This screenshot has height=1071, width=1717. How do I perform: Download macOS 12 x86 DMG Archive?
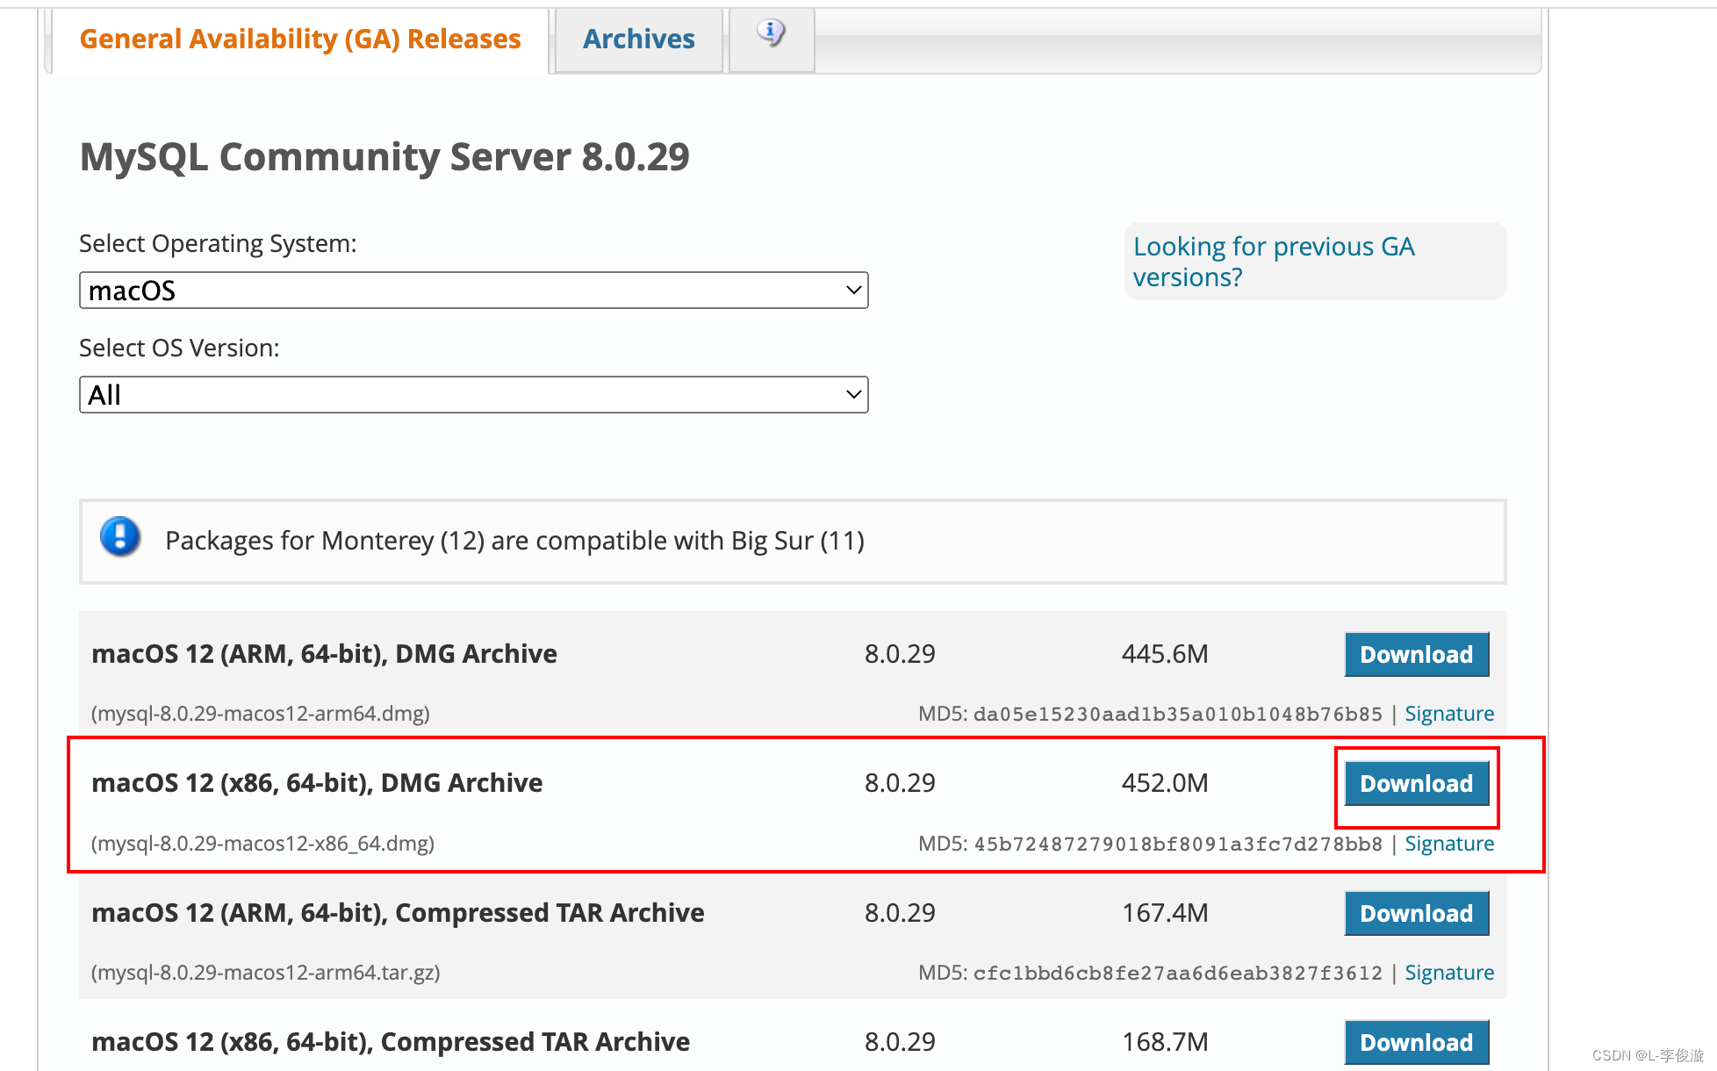tap(1416, 784)
